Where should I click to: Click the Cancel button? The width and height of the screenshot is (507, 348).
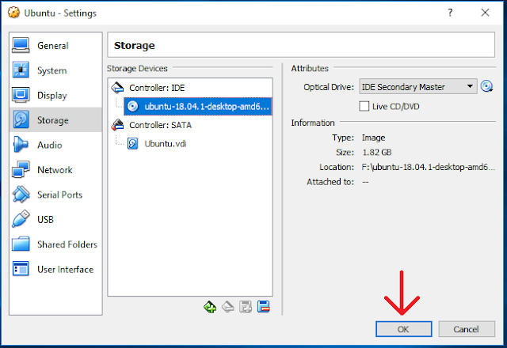click(467, 329)
